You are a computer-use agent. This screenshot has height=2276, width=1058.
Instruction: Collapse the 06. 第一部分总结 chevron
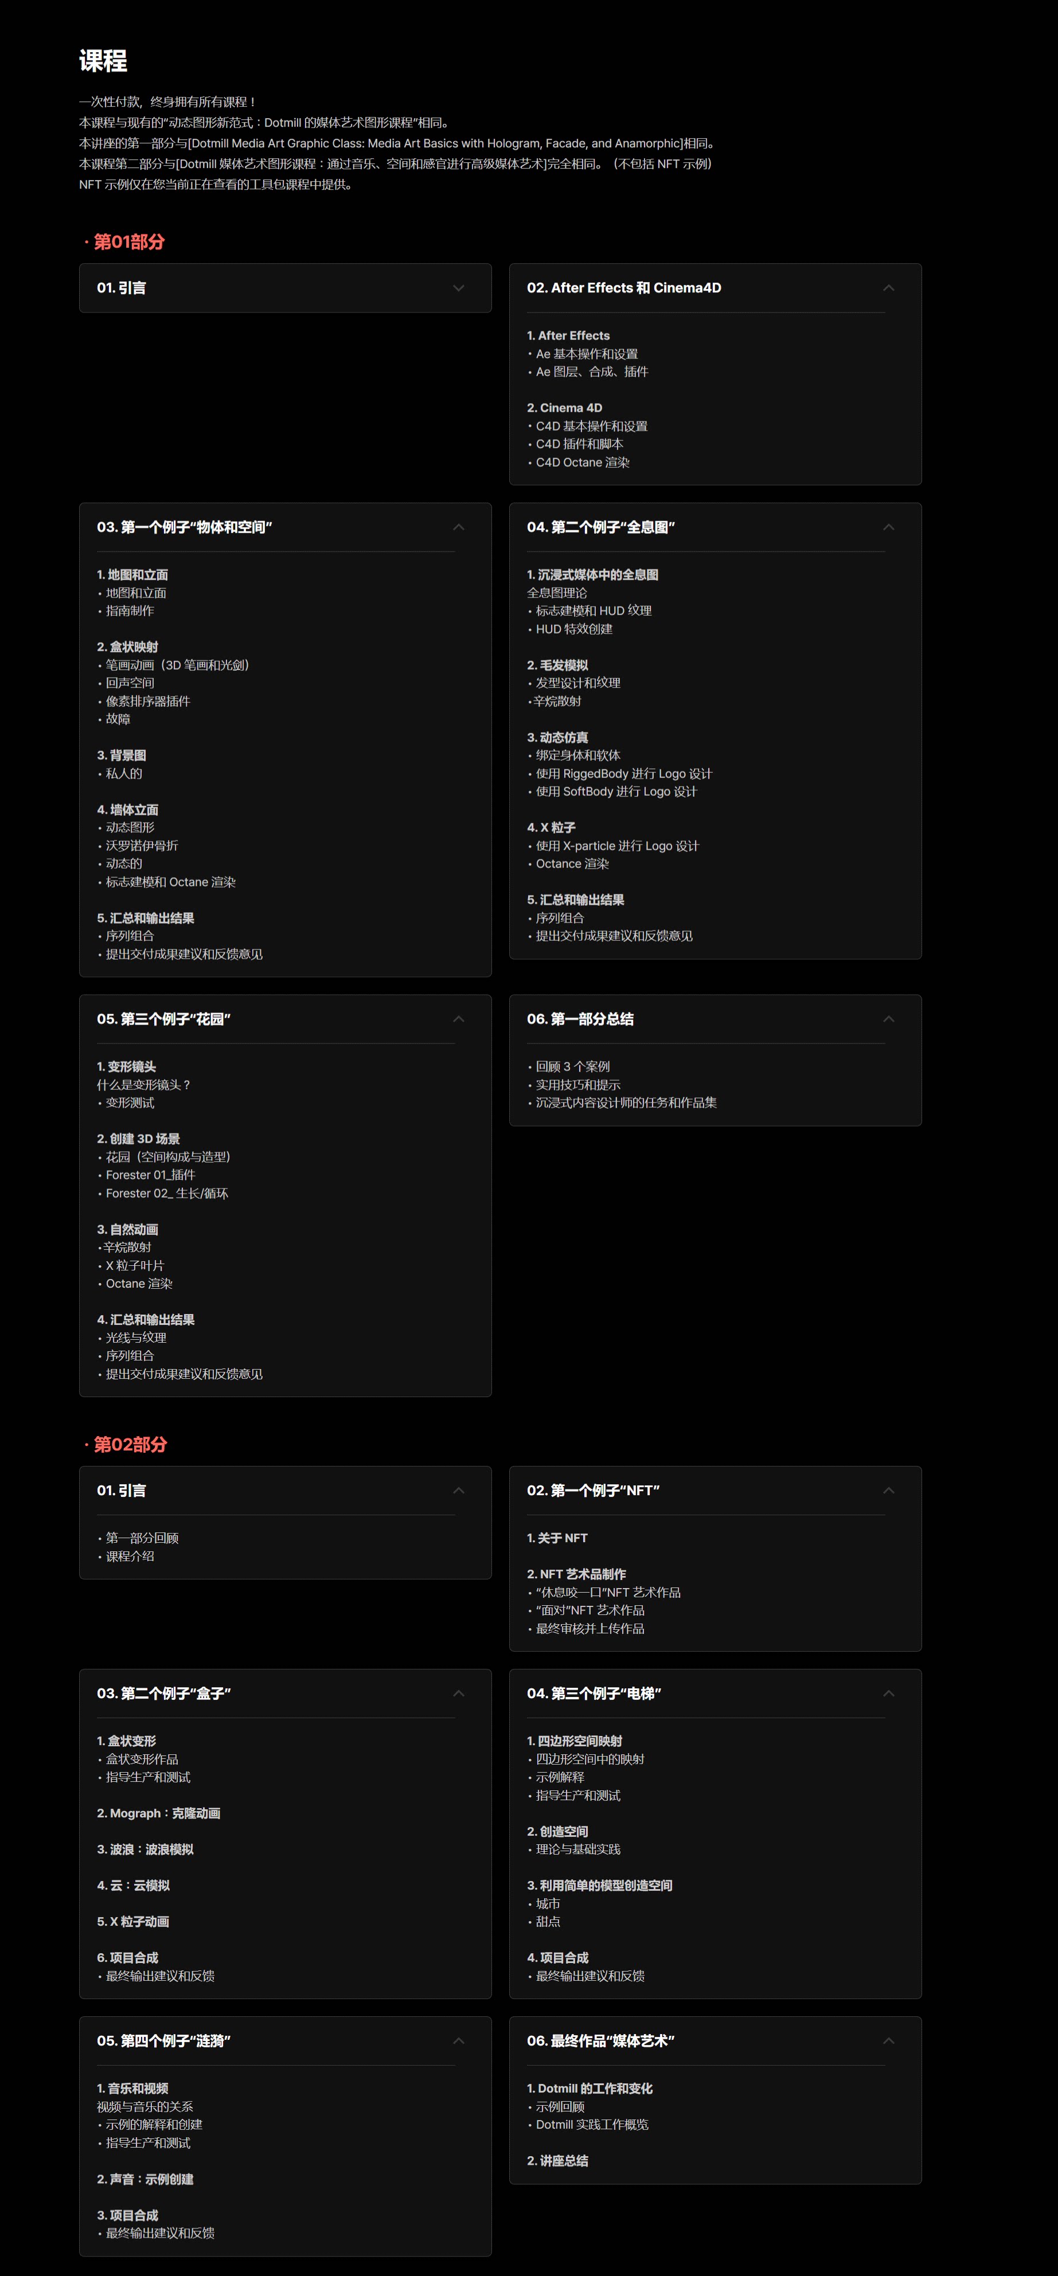pos(888,1019)
